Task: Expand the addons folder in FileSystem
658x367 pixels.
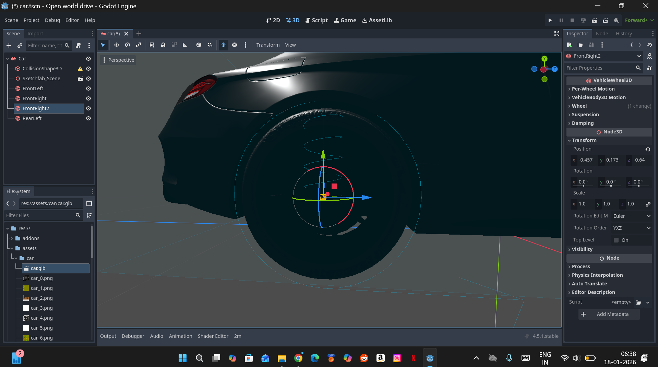Action: point(12,238)
